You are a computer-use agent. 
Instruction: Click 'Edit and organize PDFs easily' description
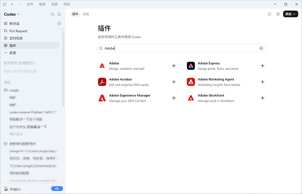[x=129, y=85]
